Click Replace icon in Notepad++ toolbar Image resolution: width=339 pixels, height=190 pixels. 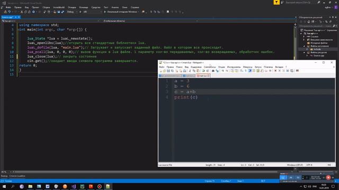tap(217, 71)
